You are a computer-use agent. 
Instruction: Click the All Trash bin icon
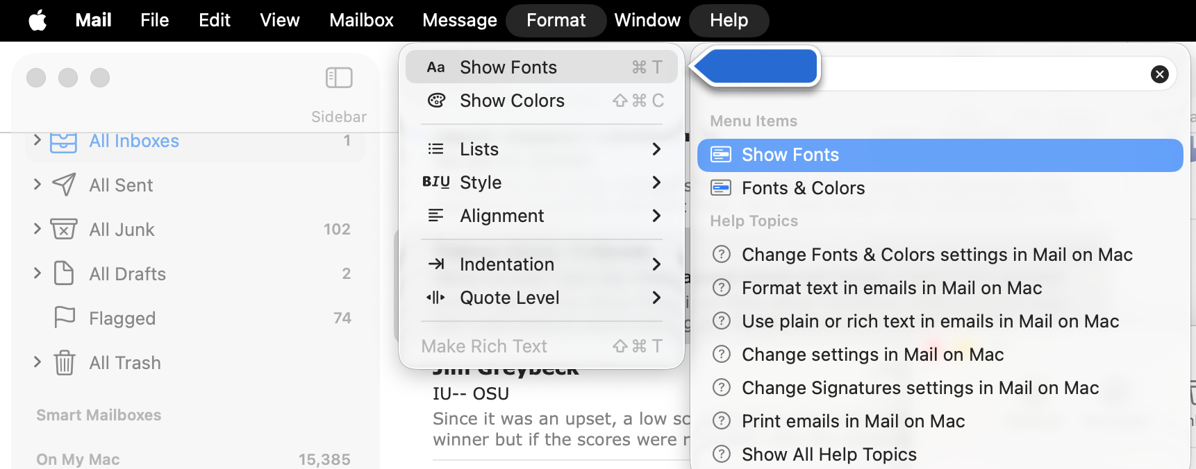pos(64,363)
